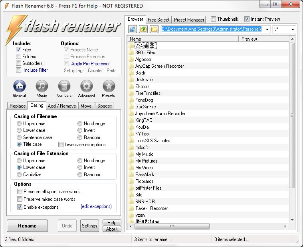This screenshot has width=303, height=247.
Task: Toggle the Apply Pre-Processor checkbox
Action: click(67, 64)
